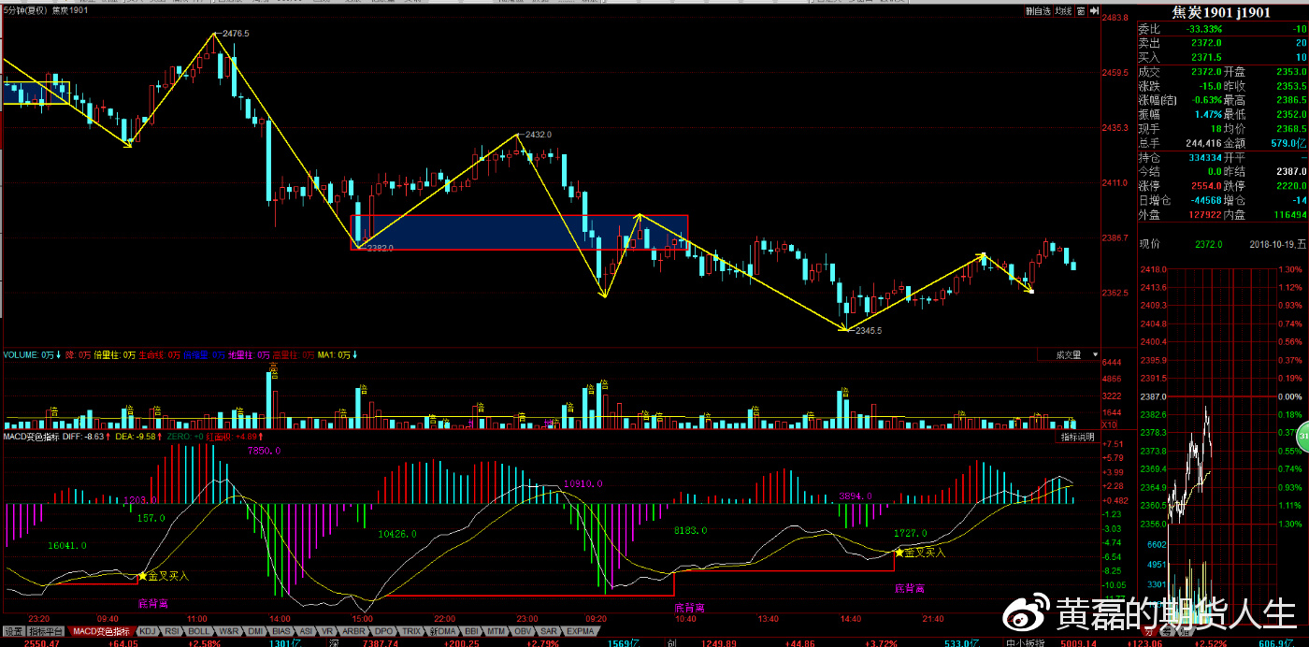Switch to the VR indicator tab
The image size is (1309, 647).
tap(327, 631)
